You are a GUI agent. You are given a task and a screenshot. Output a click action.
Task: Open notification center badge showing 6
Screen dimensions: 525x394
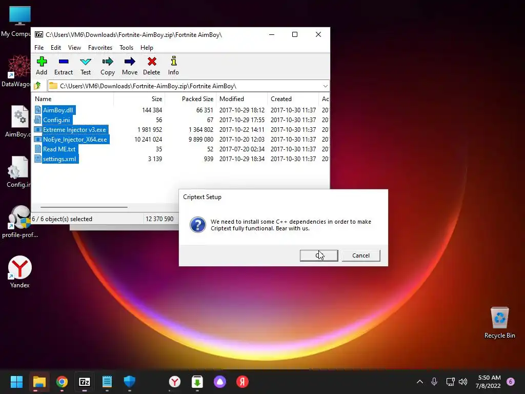click(511, 382)
